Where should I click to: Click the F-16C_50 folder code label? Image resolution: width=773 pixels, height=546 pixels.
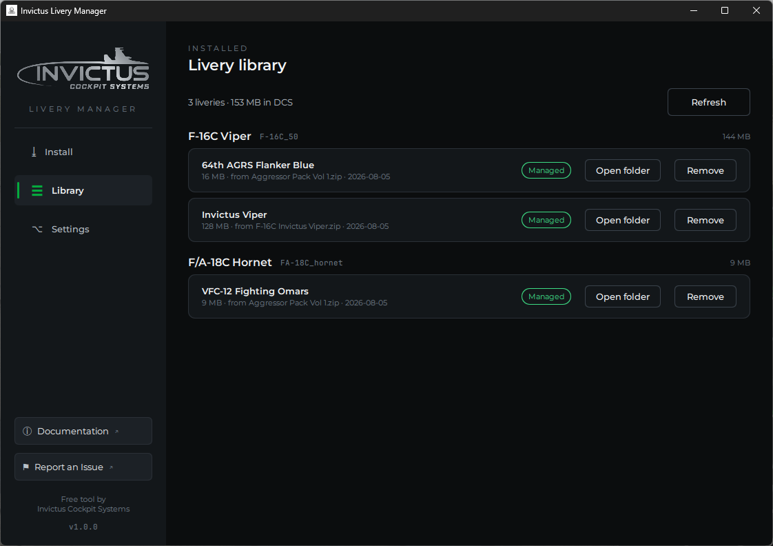[279, 136]
